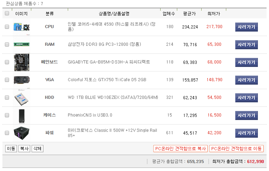269x171 pixels.
Task: Open the WD hard drive thumbnail
Action: [22, 97]
